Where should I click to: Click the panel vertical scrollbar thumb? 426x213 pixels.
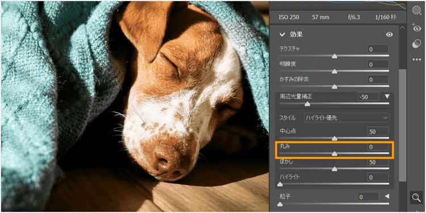pos(402,125)
